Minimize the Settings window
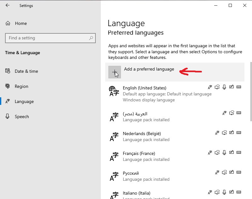The width and height of the screenshot is (252, 199). (x=216, y=5)
